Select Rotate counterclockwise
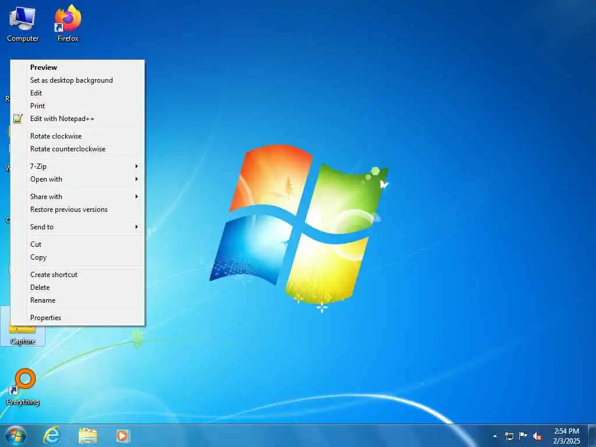 tap(77, 149)
